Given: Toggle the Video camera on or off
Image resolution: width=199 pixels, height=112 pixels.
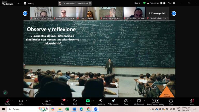Looking at the screenshot, I should point(21,102).
